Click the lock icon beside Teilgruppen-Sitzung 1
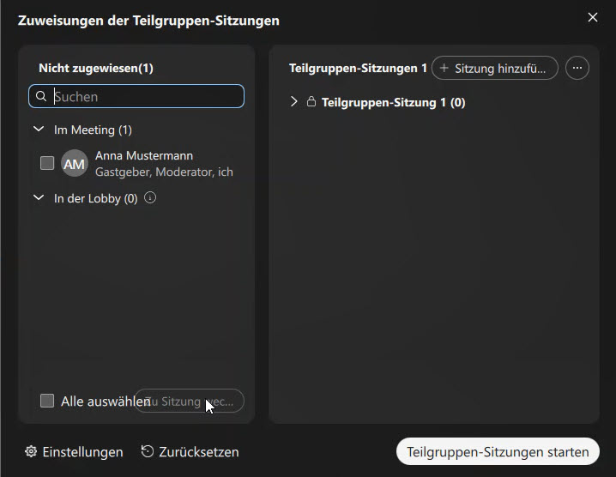The height and width of the screenshot is (477, 616). click(x=311, y=102)
